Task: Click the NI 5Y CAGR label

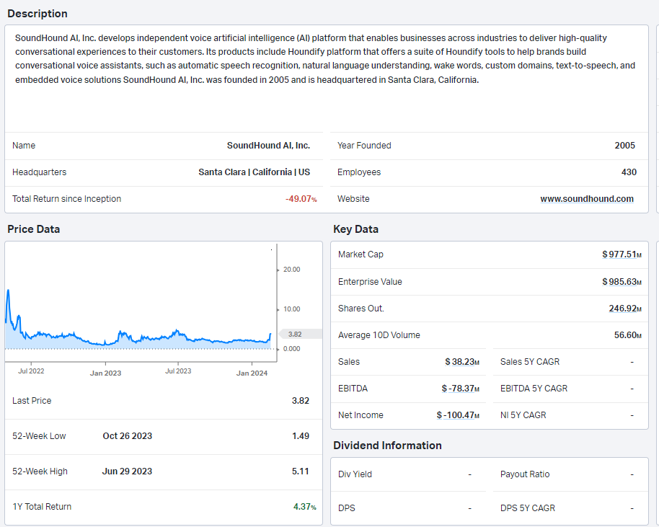Action: pos(523,415)
